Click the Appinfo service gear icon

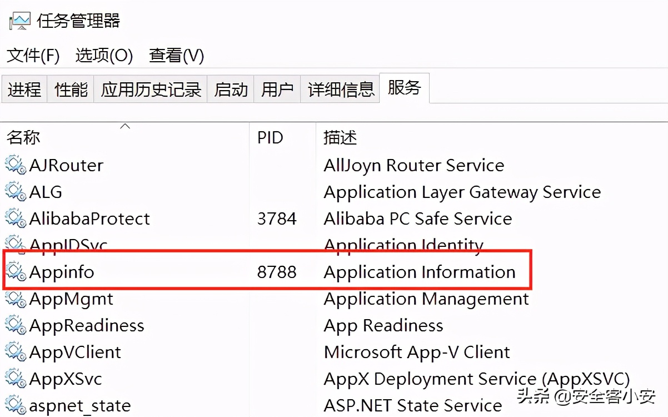click(14, 272)
